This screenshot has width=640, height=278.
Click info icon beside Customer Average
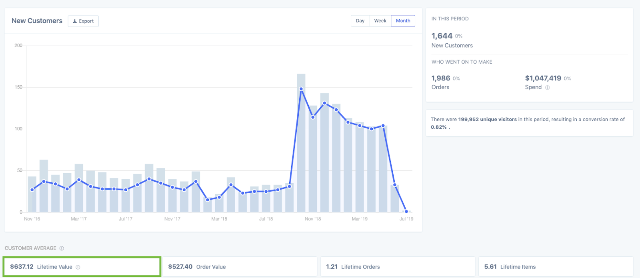(x=62, y=248)
